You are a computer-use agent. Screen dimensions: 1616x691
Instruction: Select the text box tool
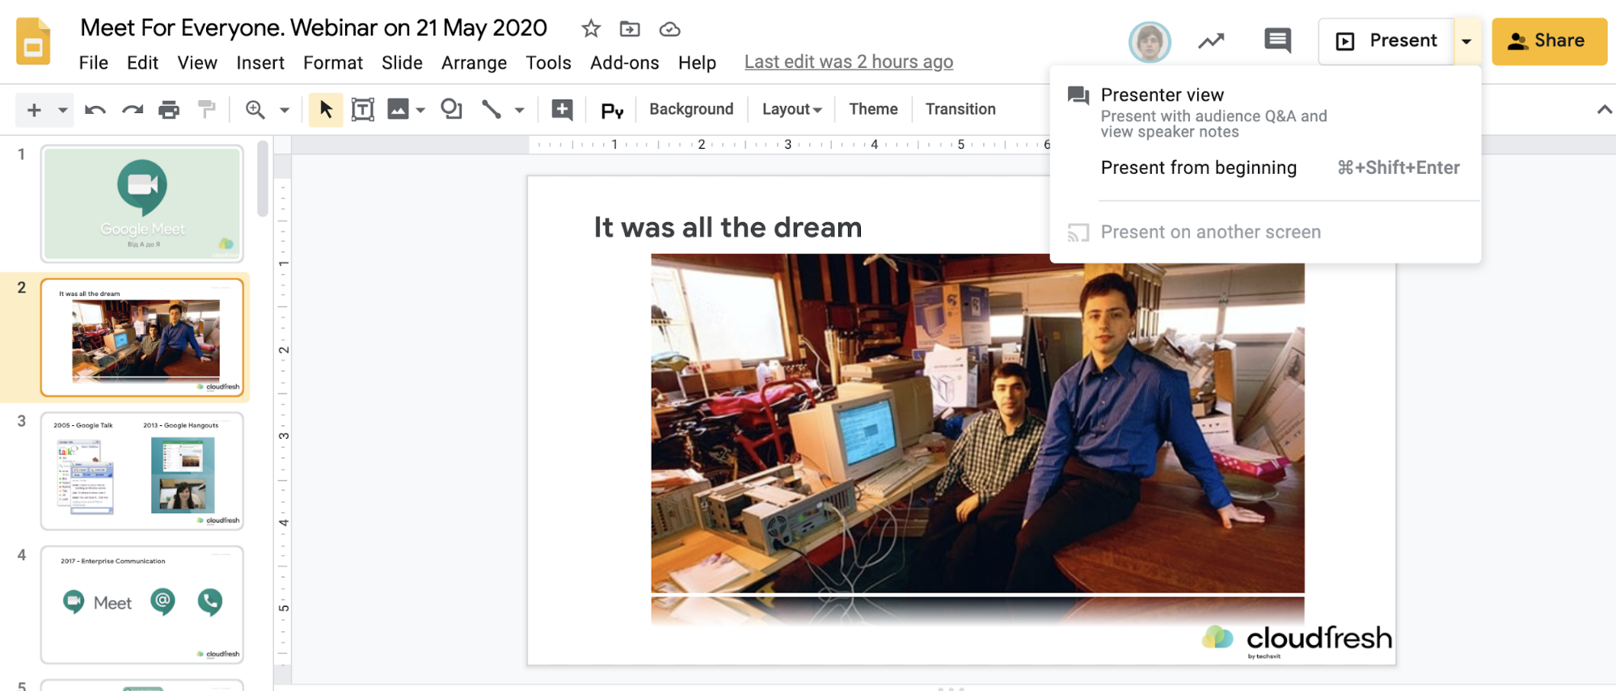tap(363, 109)
